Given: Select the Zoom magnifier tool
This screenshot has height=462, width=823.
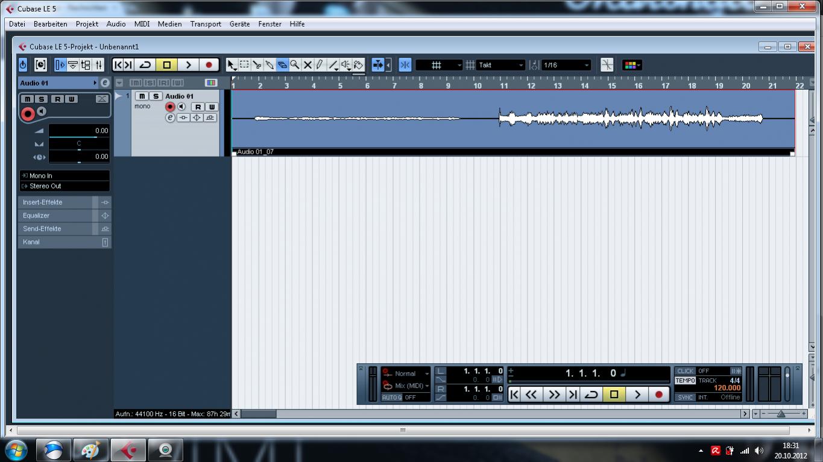Looking at the screenshot, I should [295, 64].
